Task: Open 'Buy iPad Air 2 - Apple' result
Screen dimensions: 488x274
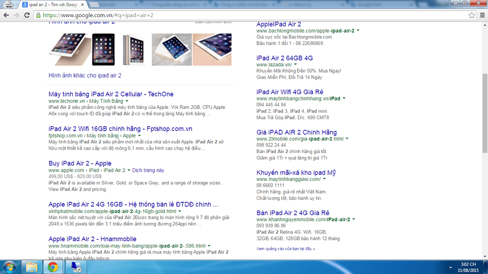Action: coord(80,163)
